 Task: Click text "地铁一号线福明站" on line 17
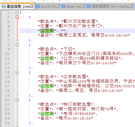pyautogui.click(x=82, y=86)
